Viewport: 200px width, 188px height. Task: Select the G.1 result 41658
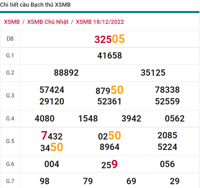(110, 56)
